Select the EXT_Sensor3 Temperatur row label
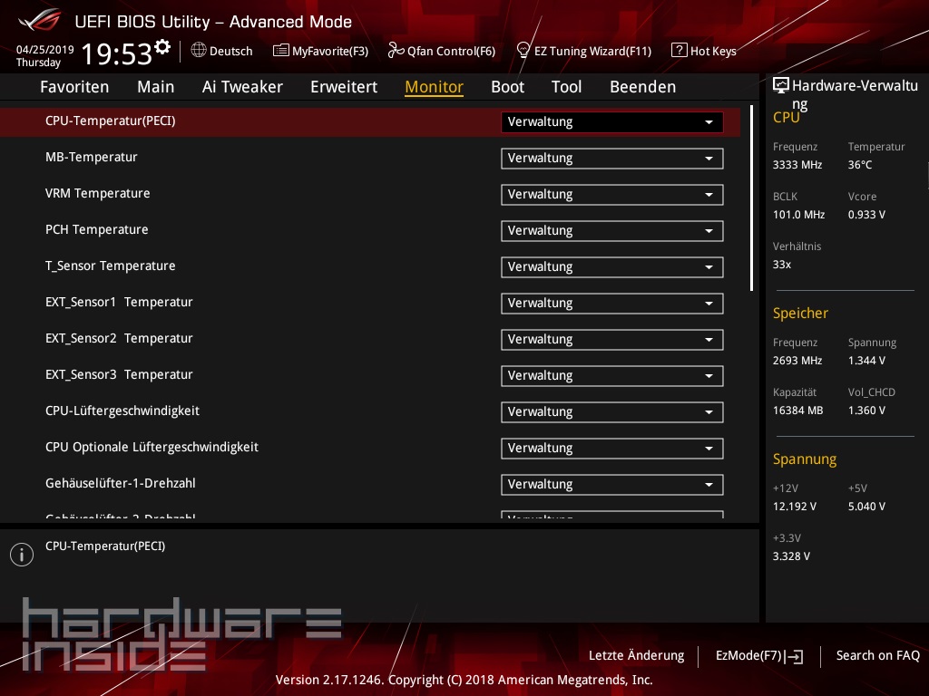 pyautogui.click(x=119, y=374)
